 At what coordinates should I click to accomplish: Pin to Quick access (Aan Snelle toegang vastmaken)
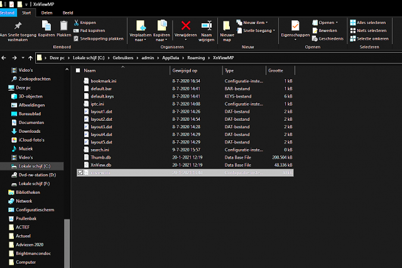point(18,31)
